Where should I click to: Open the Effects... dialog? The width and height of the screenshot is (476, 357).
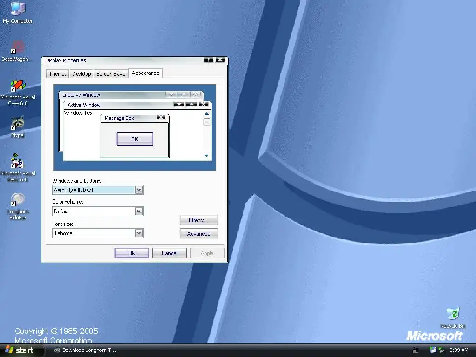198,220
